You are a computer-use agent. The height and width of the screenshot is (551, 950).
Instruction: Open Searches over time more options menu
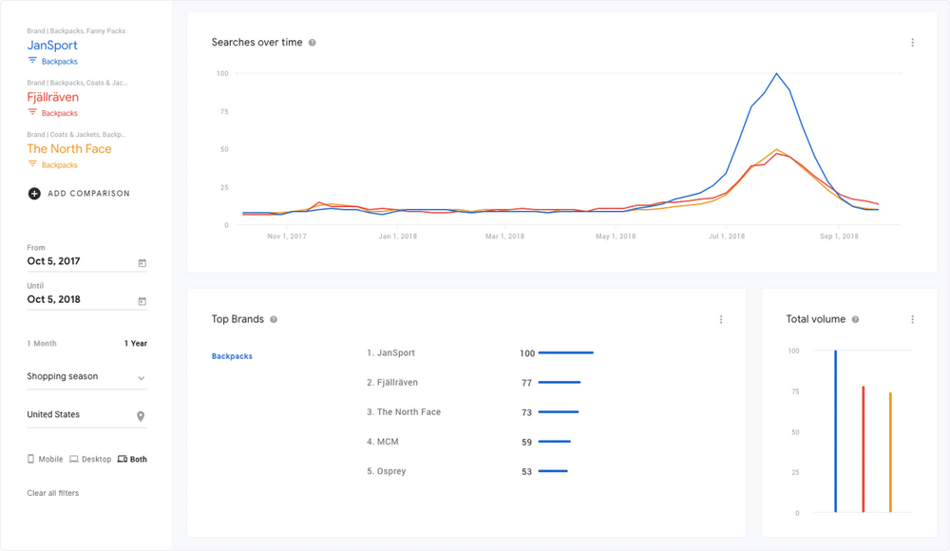tap(912, 43)
